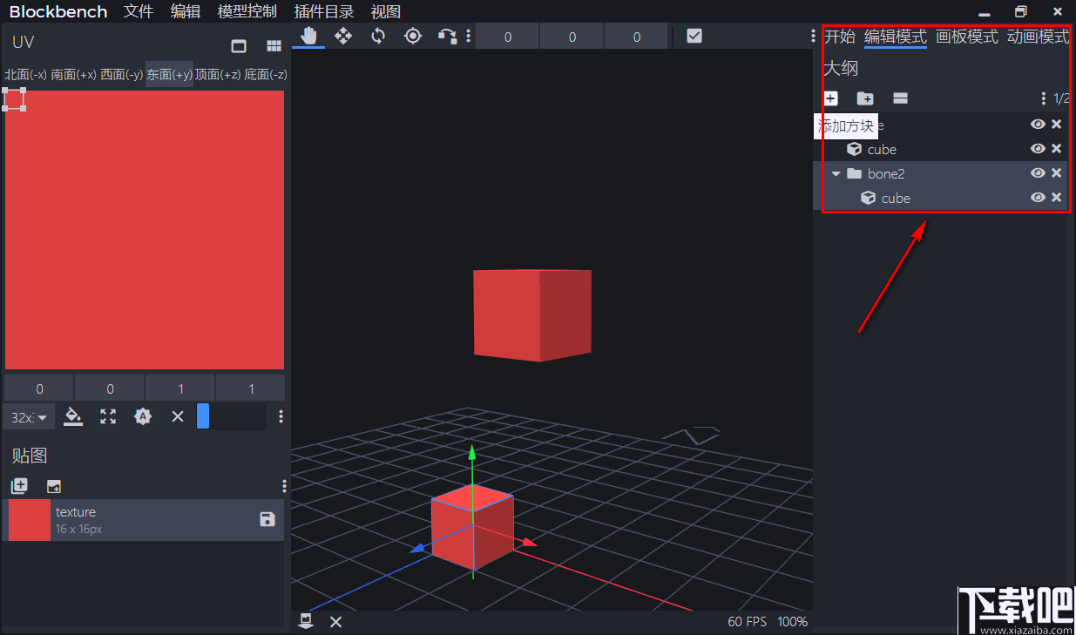Select the paint bucket fill tool

73,416
